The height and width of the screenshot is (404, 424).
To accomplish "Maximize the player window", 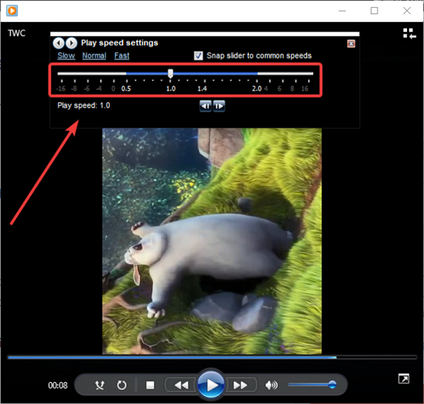I will [x=374, y=11].
